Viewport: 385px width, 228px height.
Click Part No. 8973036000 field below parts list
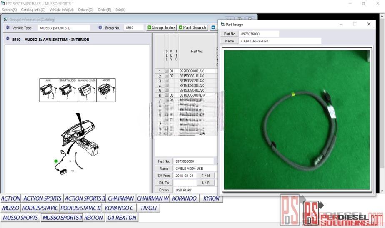(193, 161)
